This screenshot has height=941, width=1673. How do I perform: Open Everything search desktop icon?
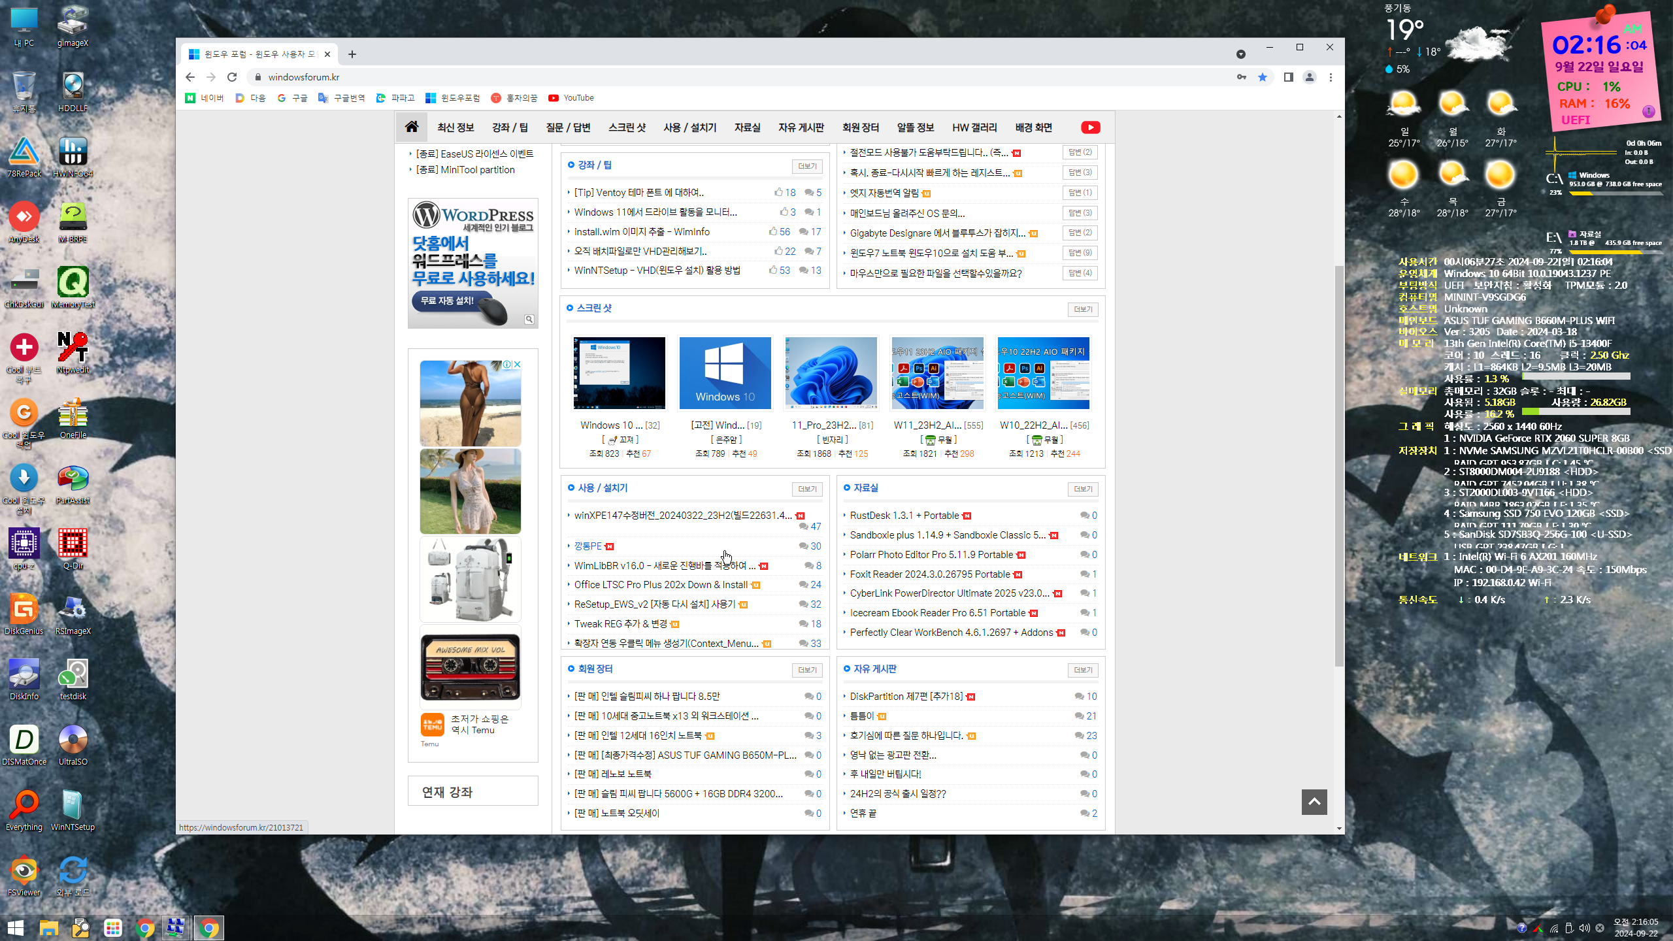point(24,810)
